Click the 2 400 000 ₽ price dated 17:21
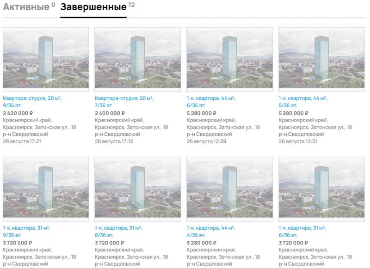 18,113
